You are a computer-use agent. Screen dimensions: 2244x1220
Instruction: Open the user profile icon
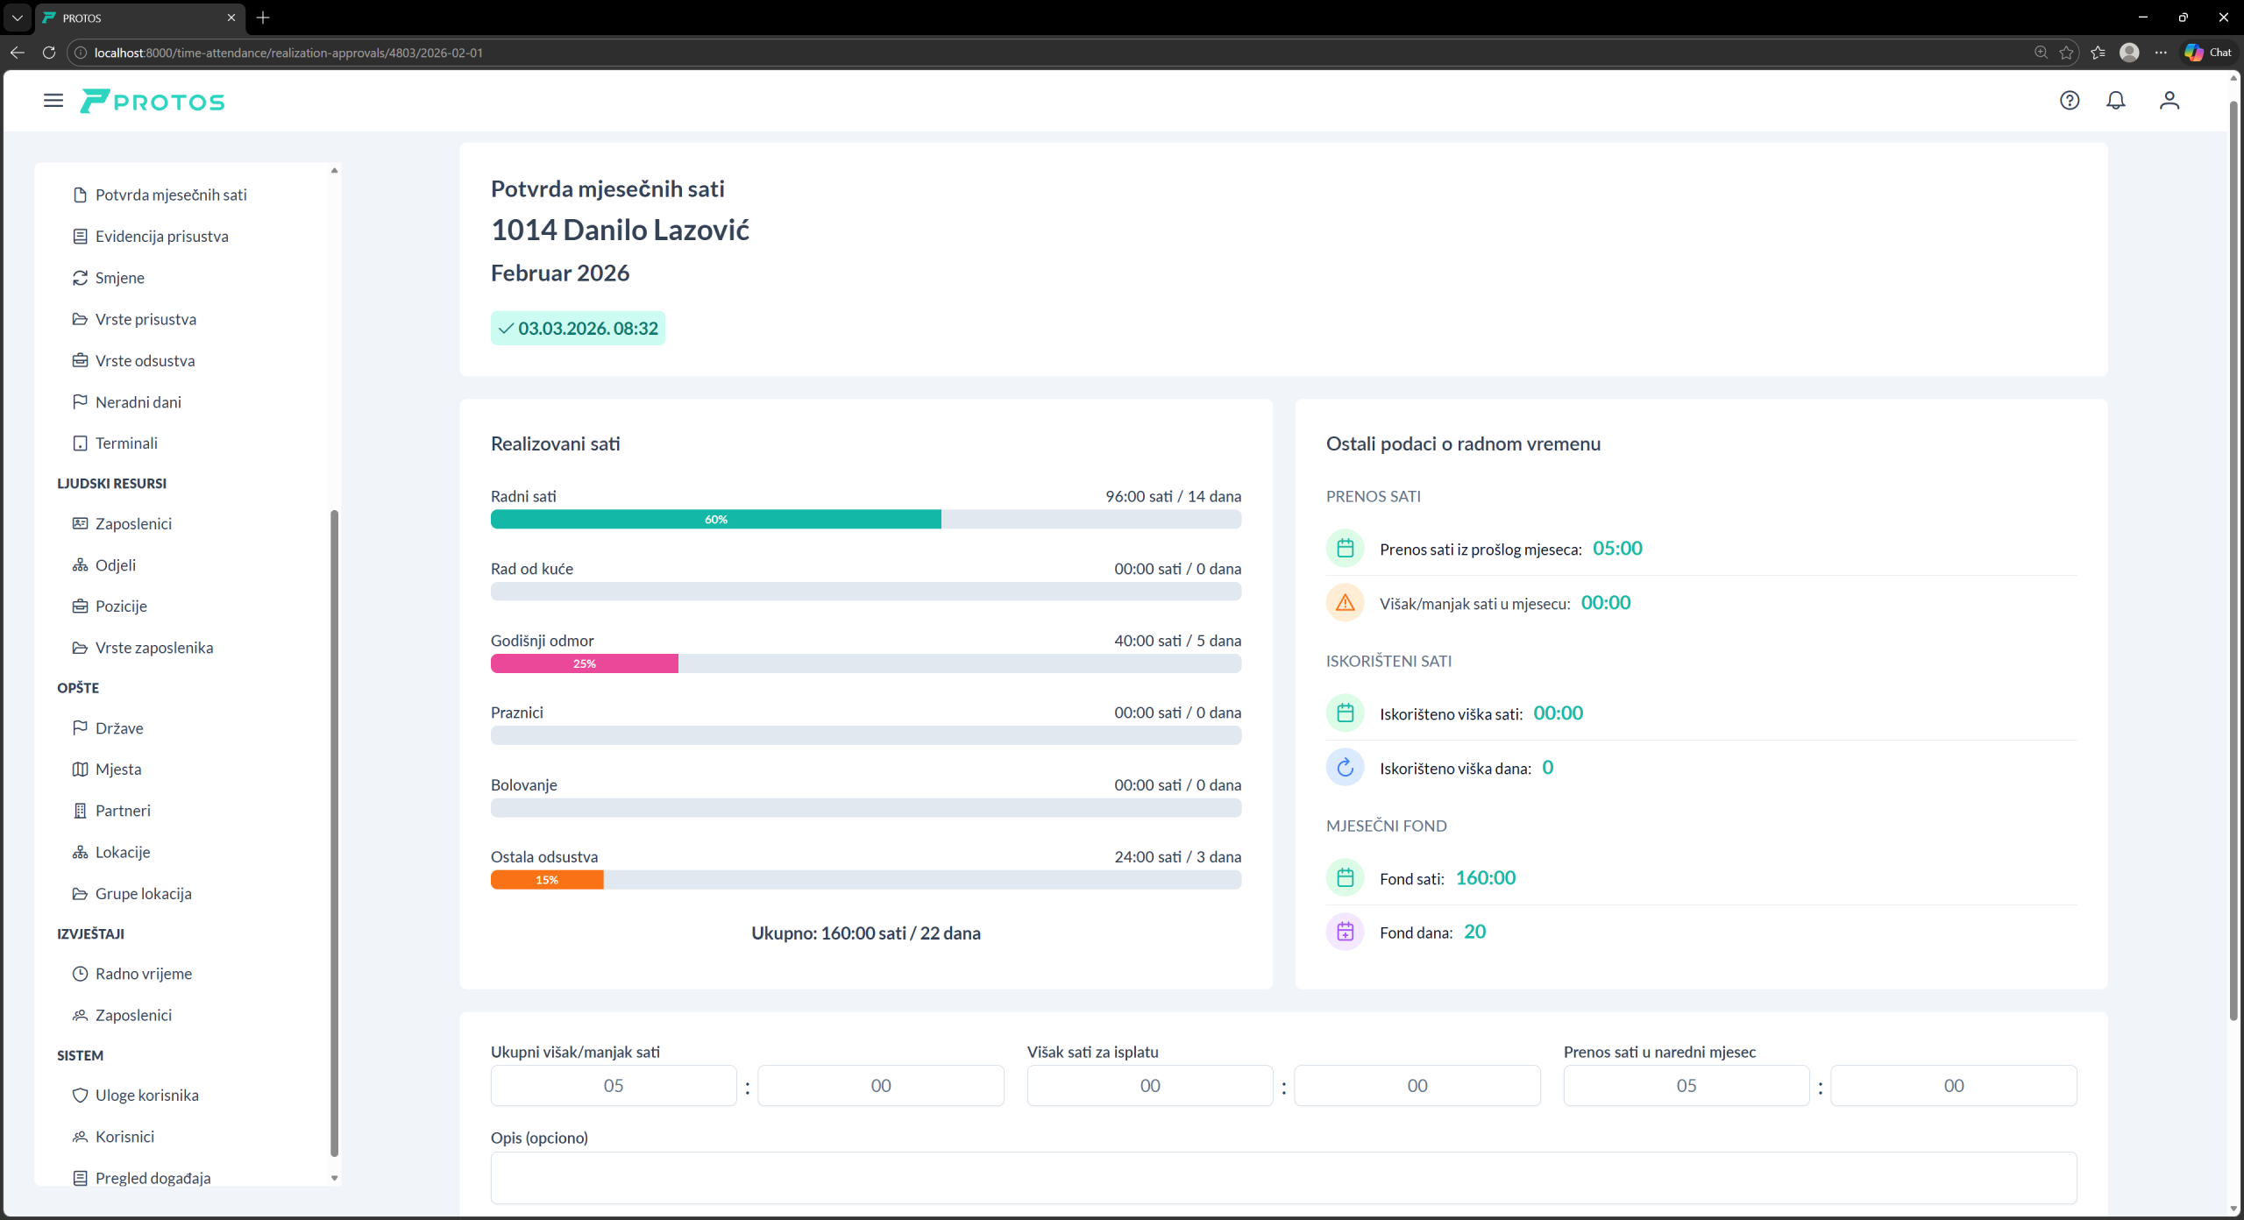(2169, 101)
